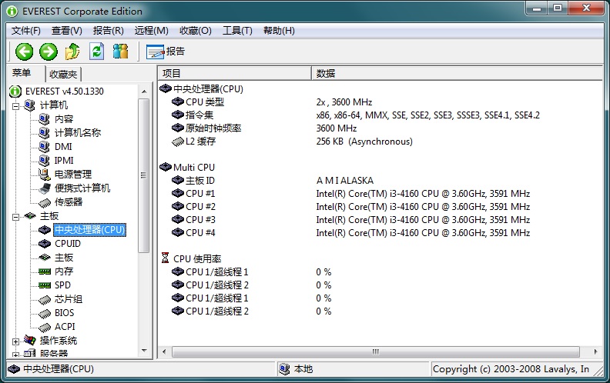
Task: Open the CPUID tree item
Action: click(68, 244)
